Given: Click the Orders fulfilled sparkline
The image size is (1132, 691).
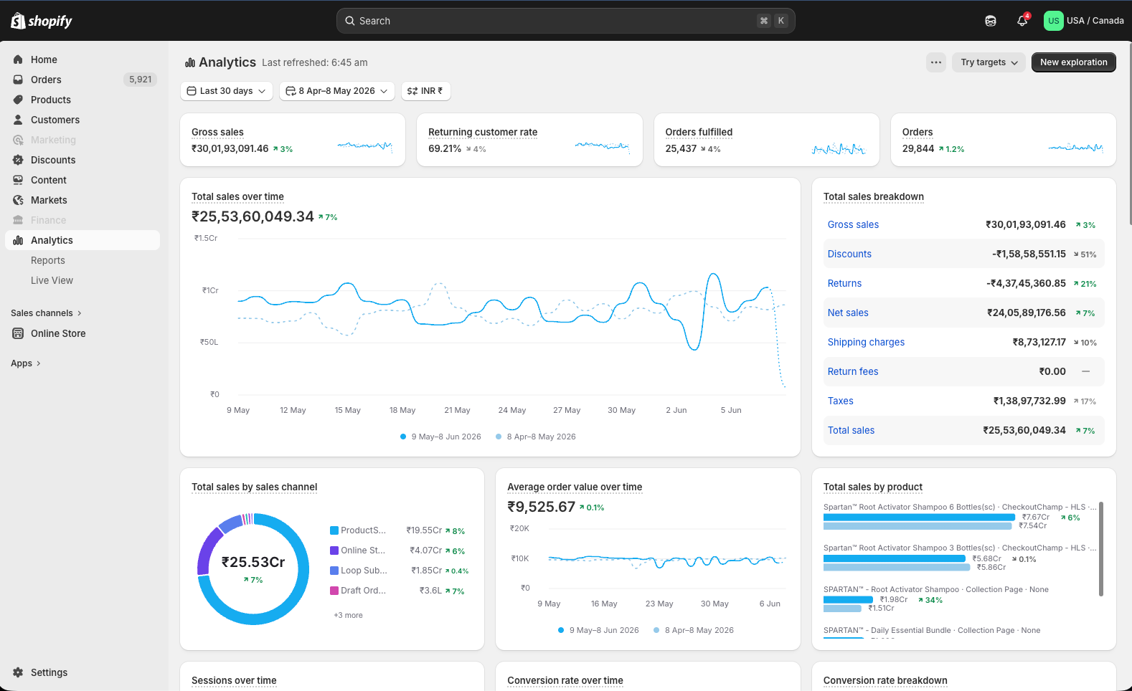Looking at the screenshot, I should [x=839, y=148].
